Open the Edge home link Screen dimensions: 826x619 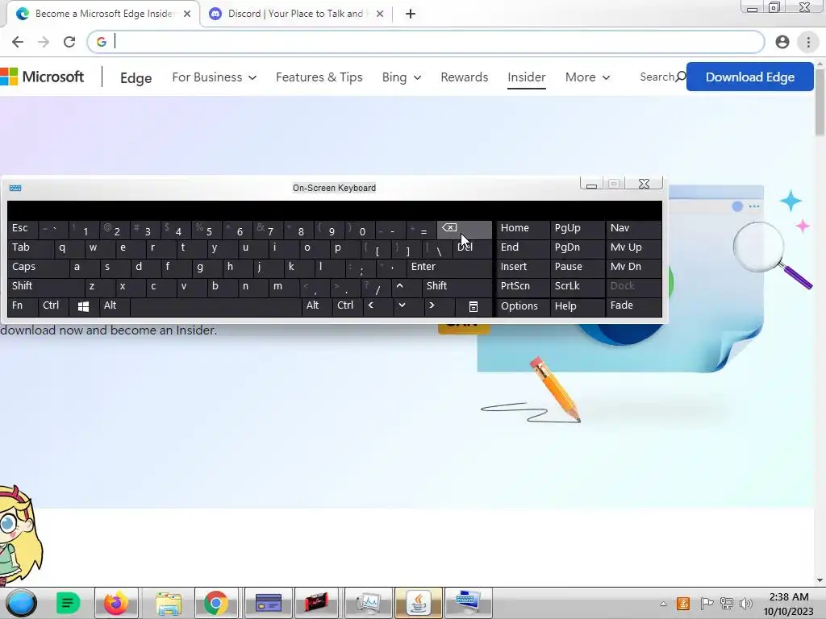[136, 78]
